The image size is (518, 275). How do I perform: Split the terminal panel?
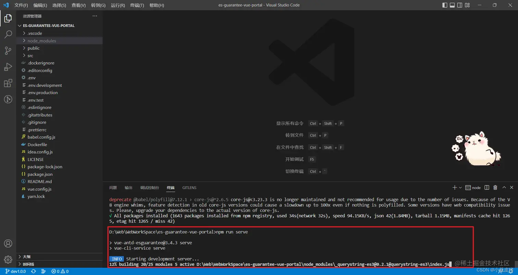487,188
